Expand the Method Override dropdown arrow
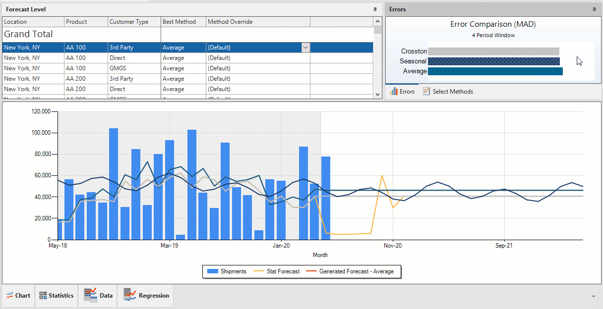603x309 pixels. coord(305,48)
